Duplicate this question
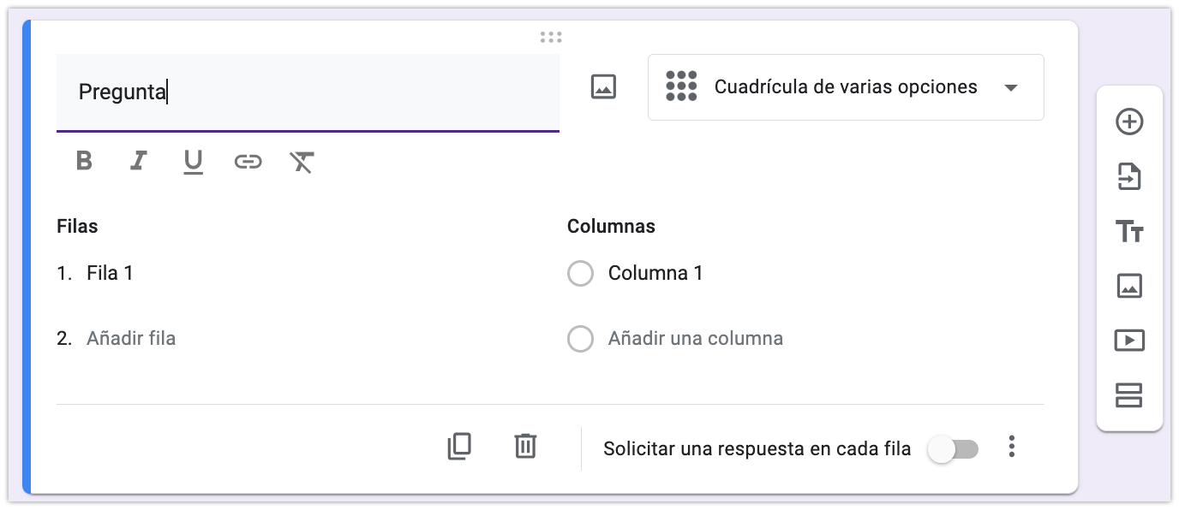The height and width of the screenshot is (510, 1179). pyautogui.click(x=459, y=447)
